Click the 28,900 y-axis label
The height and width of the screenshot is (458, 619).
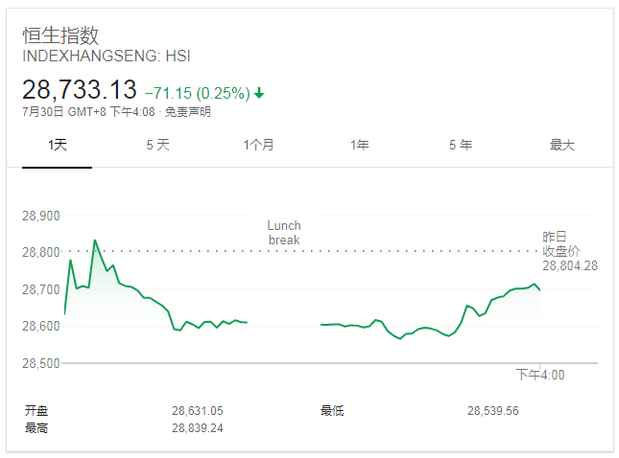[41, 216]
